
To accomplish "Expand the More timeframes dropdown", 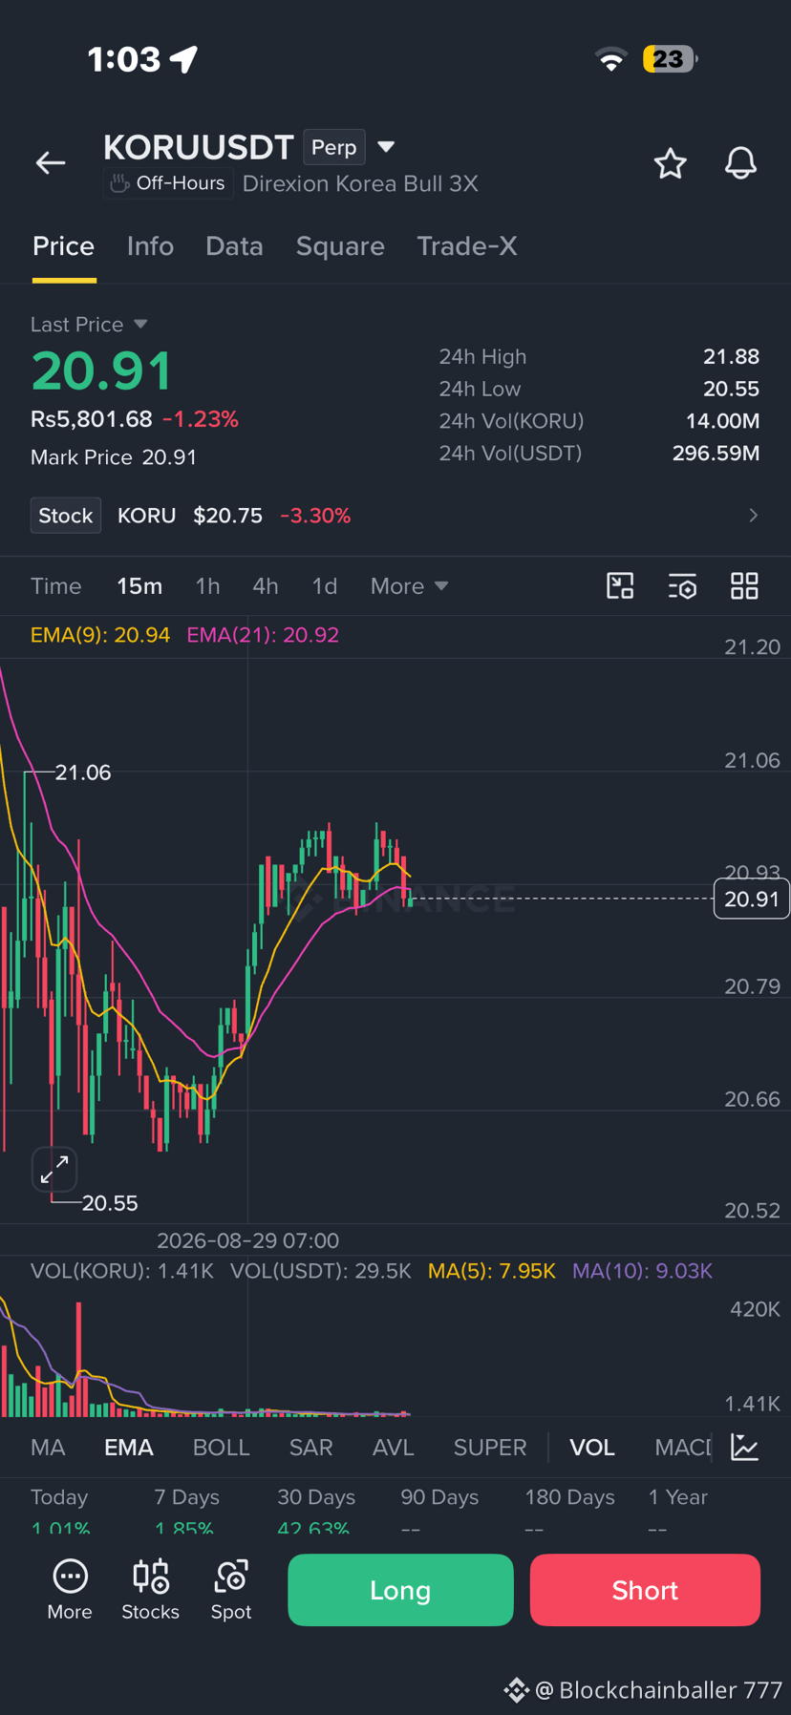I will (409, 586).
